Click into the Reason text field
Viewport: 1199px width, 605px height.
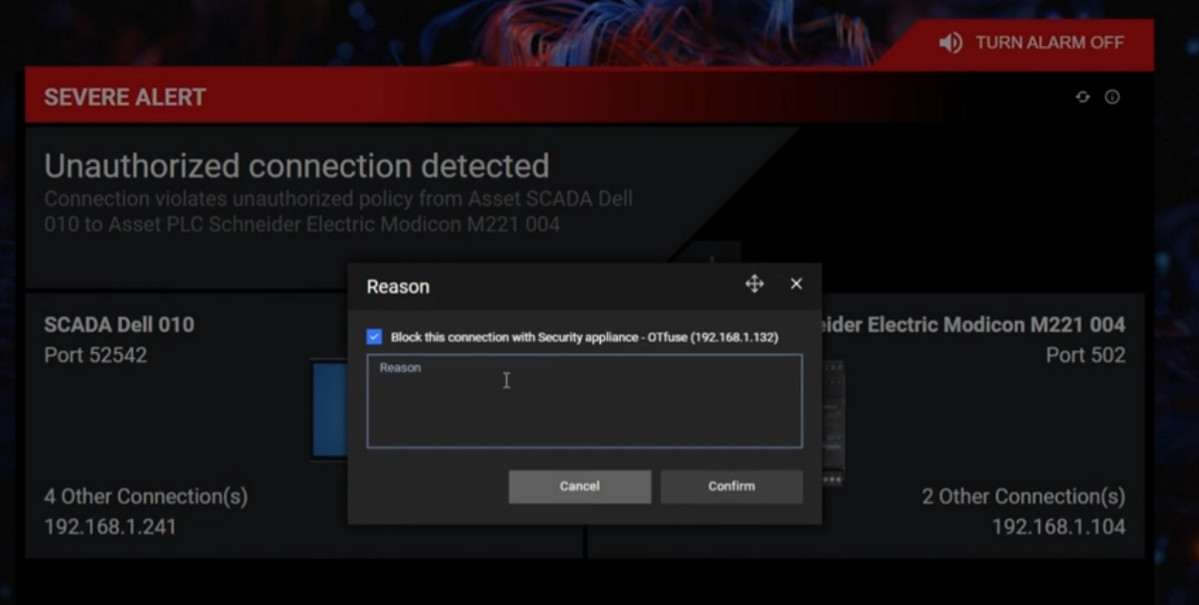585,401
